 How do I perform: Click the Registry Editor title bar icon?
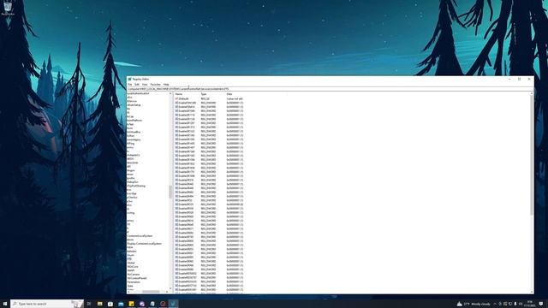[x=129, y=80]
